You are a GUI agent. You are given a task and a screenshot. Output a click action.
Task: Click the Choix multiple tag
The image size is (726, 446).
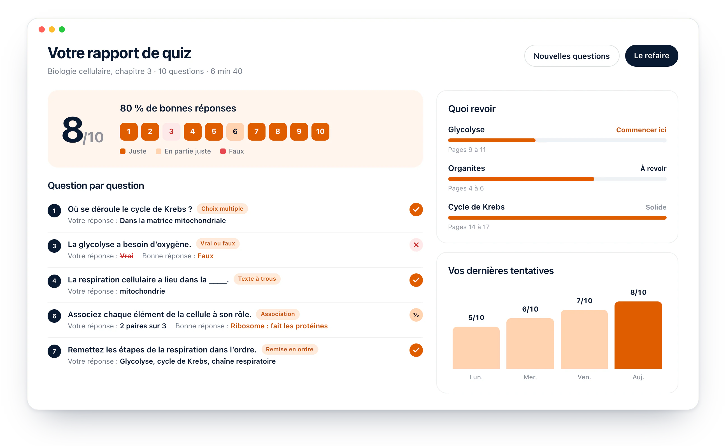pos(222,209)
